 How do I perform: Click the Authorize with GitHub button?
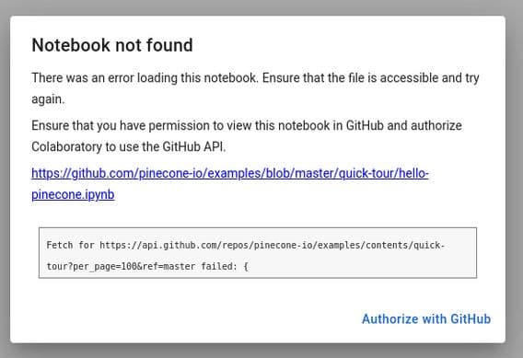tap(426, 319)
